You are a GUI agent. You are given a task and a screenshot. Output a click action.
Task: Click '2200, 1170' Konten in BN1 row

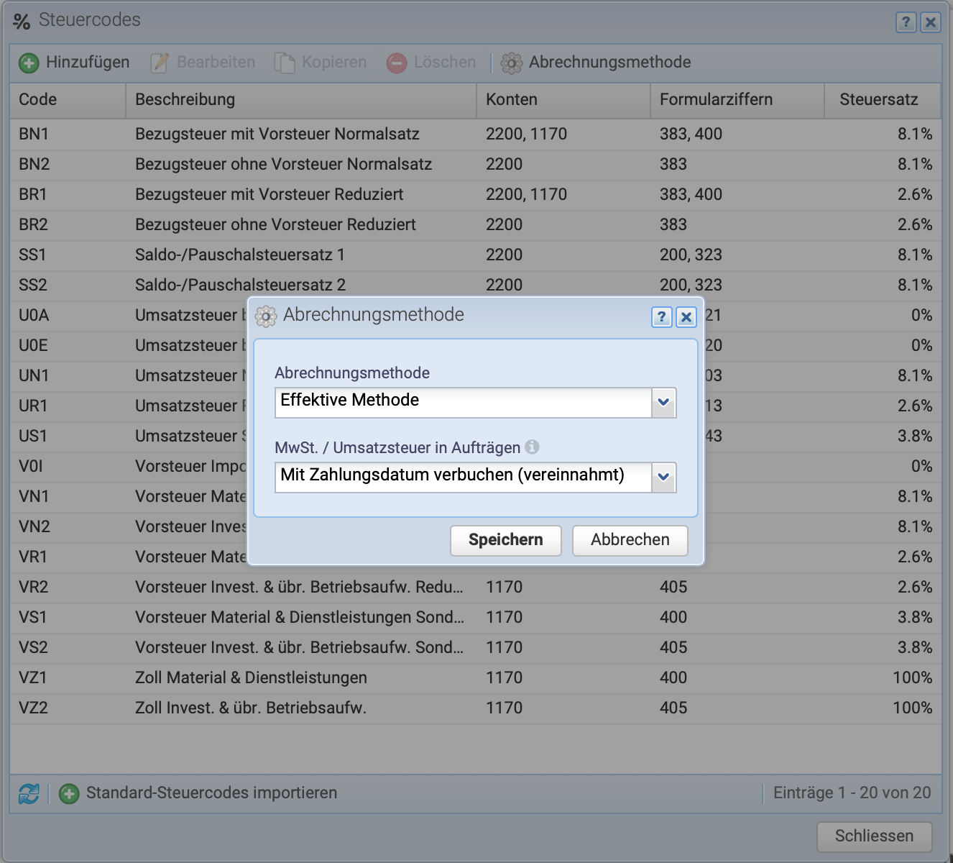click(526, 134)
